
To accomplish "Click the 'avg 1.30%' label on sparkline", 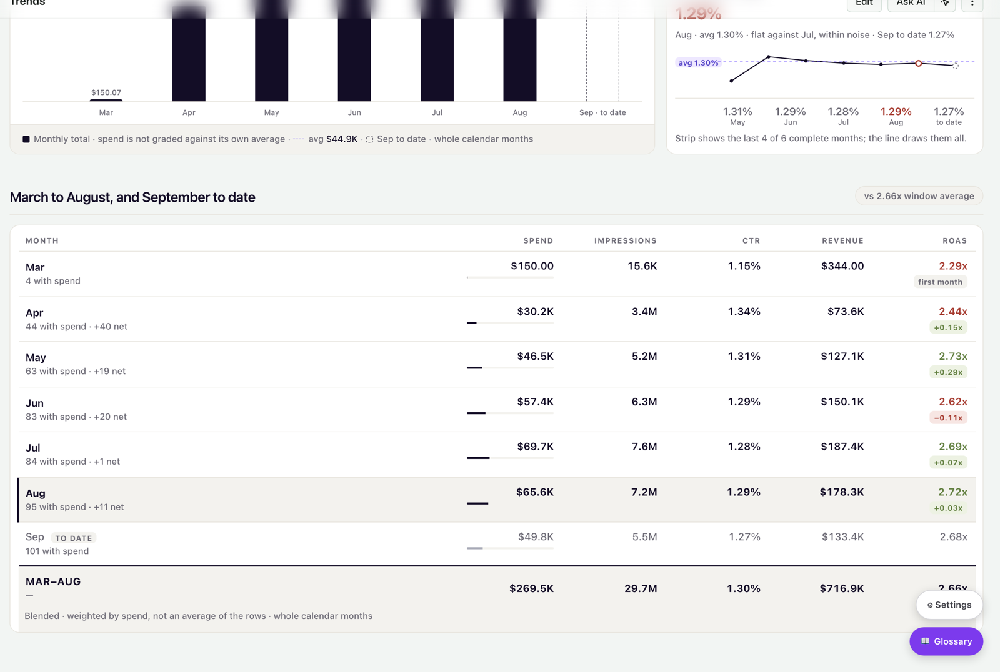I will (x=698, y=62).
